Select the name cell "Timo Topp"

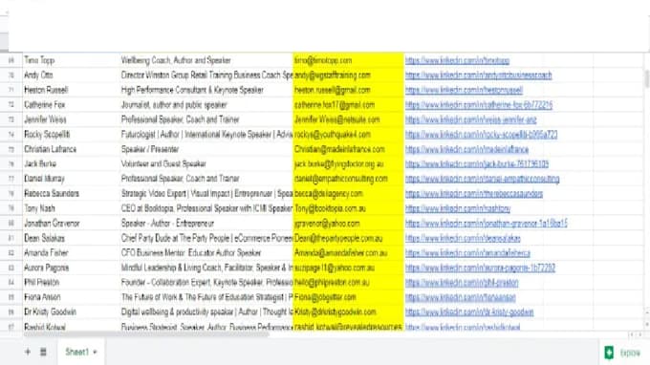click(71, 60)
